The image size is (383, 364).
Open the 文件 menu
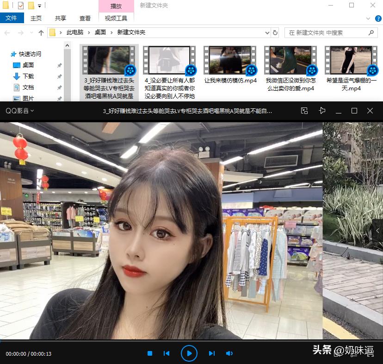(x=12, y=18)
